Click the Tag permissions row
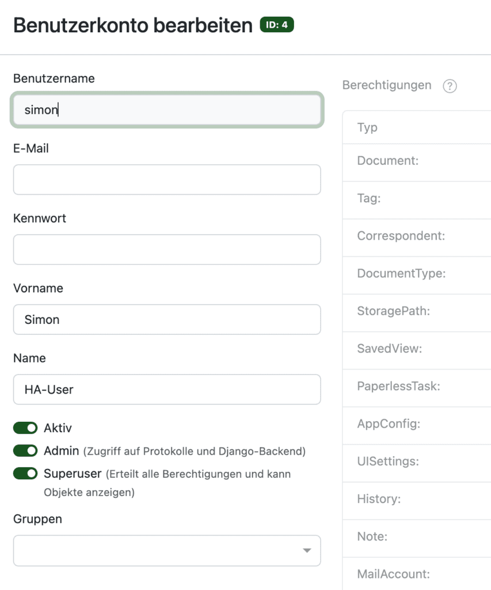491x590 pixels. pyautogui.click(x=417, y=200)
